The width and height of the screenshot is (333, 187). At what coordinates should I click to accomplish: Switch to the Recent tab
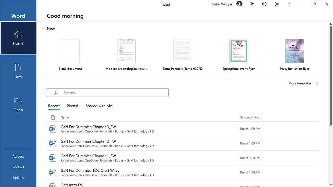(54, 106)
